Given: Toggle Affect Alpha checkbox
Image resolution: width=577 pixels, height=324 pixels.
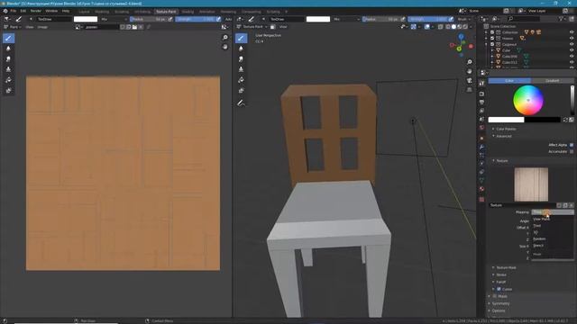Looking at the screenshot, I should tap(572, 145).
